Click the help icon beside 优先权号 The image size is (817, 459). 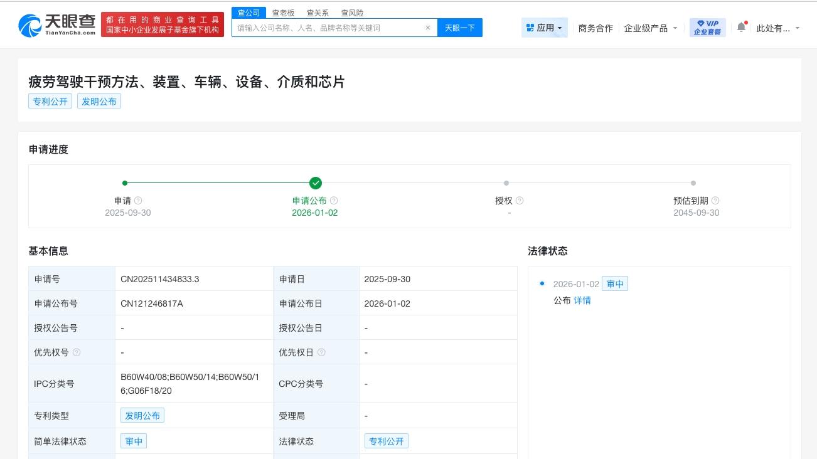point(77,352)
